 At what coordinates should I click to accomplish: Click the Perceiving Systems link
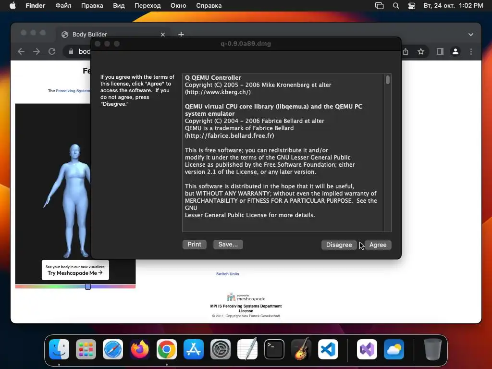point(73,91)
